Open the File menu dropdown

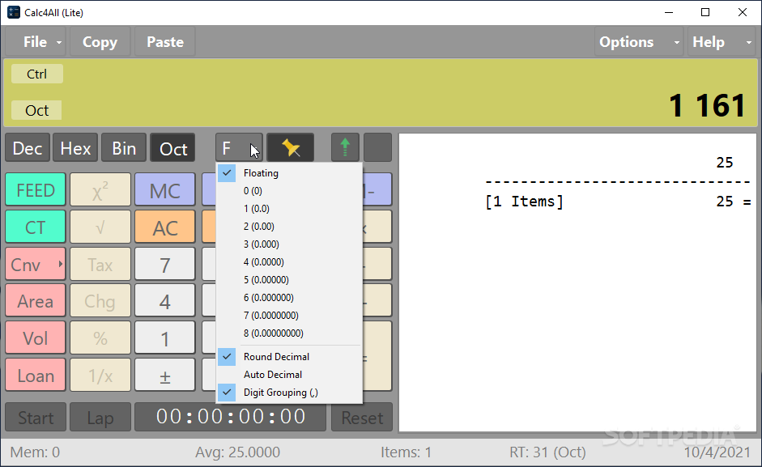pyautogui.click(x=36, y=42)
